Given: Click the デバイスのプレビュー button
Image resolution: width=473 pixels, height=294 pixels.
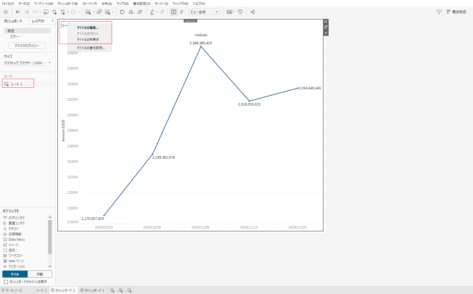Looking at the screenshot, I should [x=27, y=45].
